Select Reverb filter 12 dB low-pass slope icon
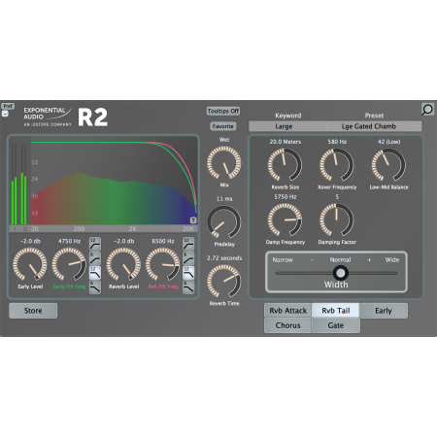Viewport: 437px width, 437px height. 188,273
